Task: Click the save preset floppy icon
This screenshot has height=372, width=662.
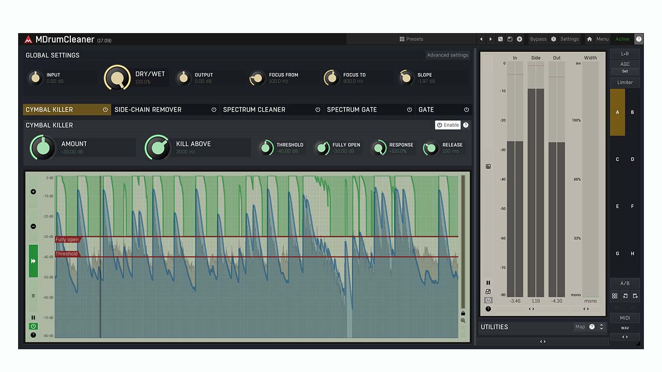Action: 509,39
